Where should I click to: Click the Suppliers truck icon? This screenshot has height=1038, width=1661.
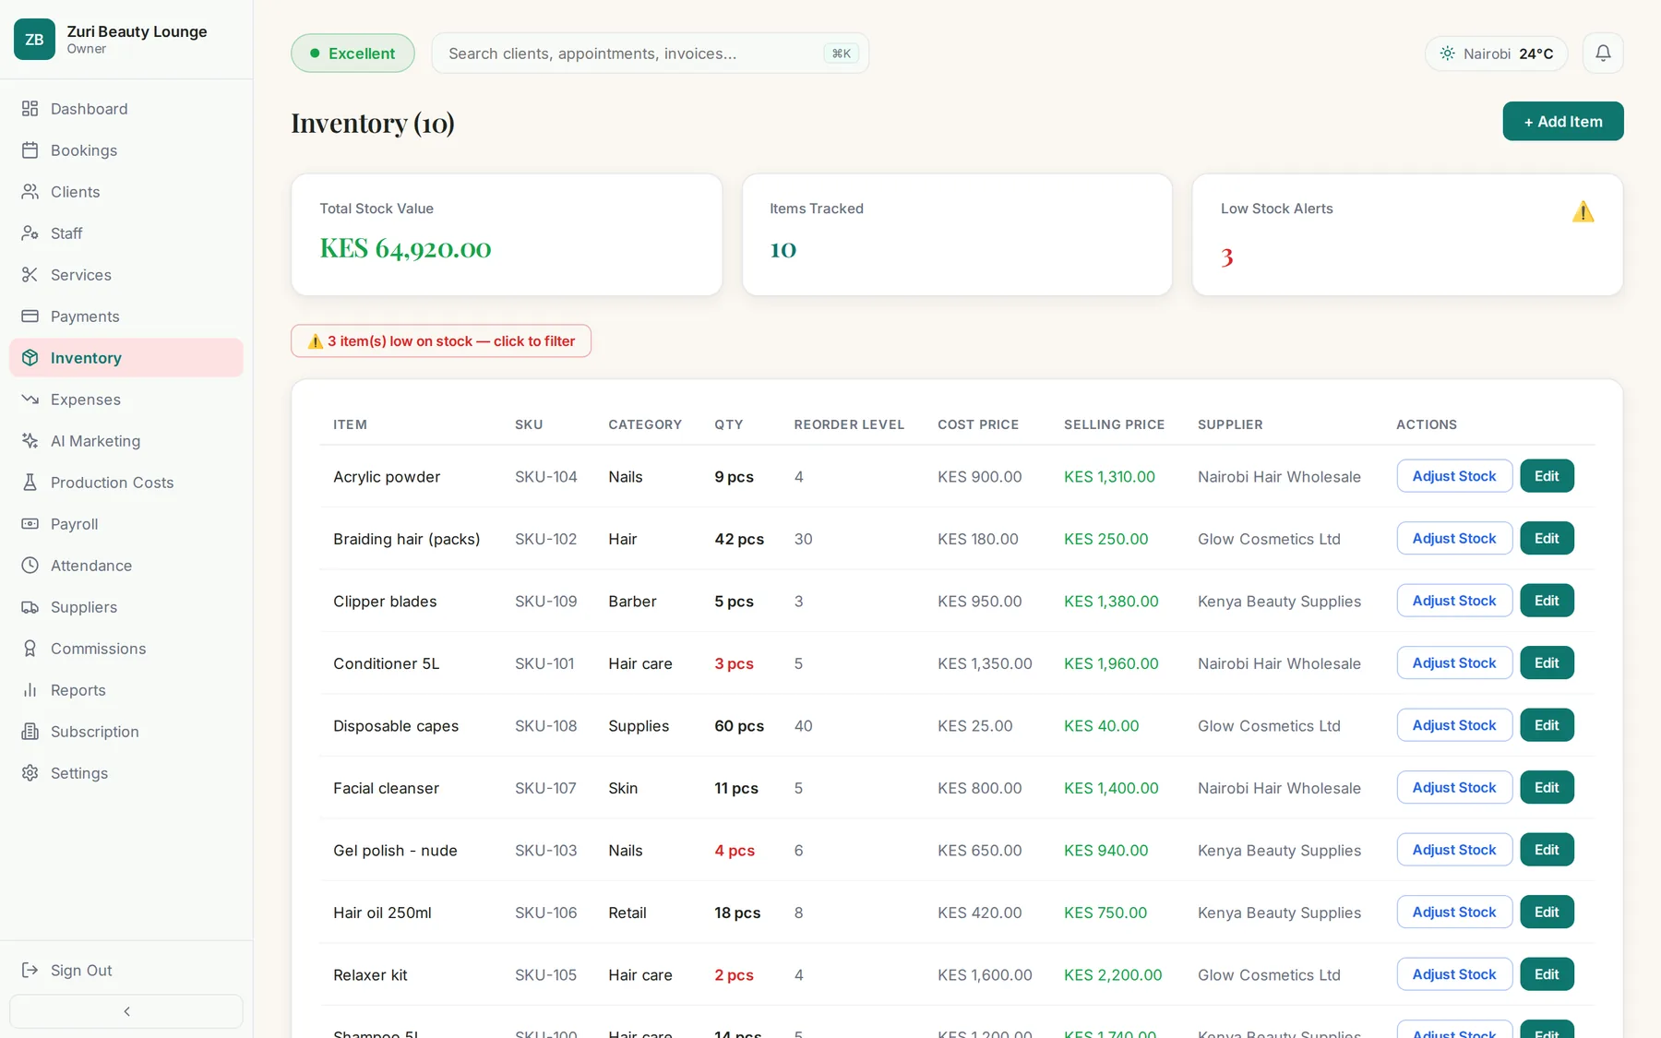pyautogui.click(x=30, y=607)
